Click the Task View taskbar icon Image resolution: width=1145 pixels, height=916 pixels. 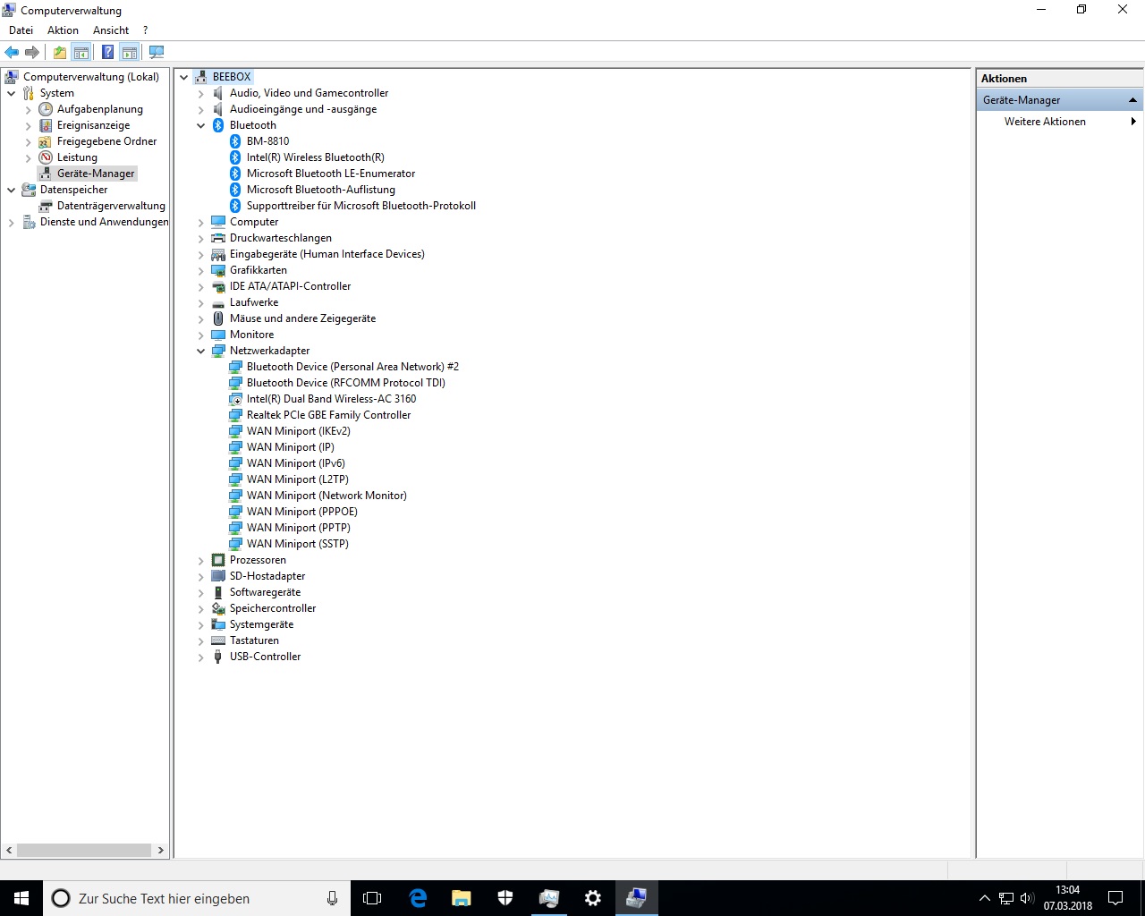(372, 898)
